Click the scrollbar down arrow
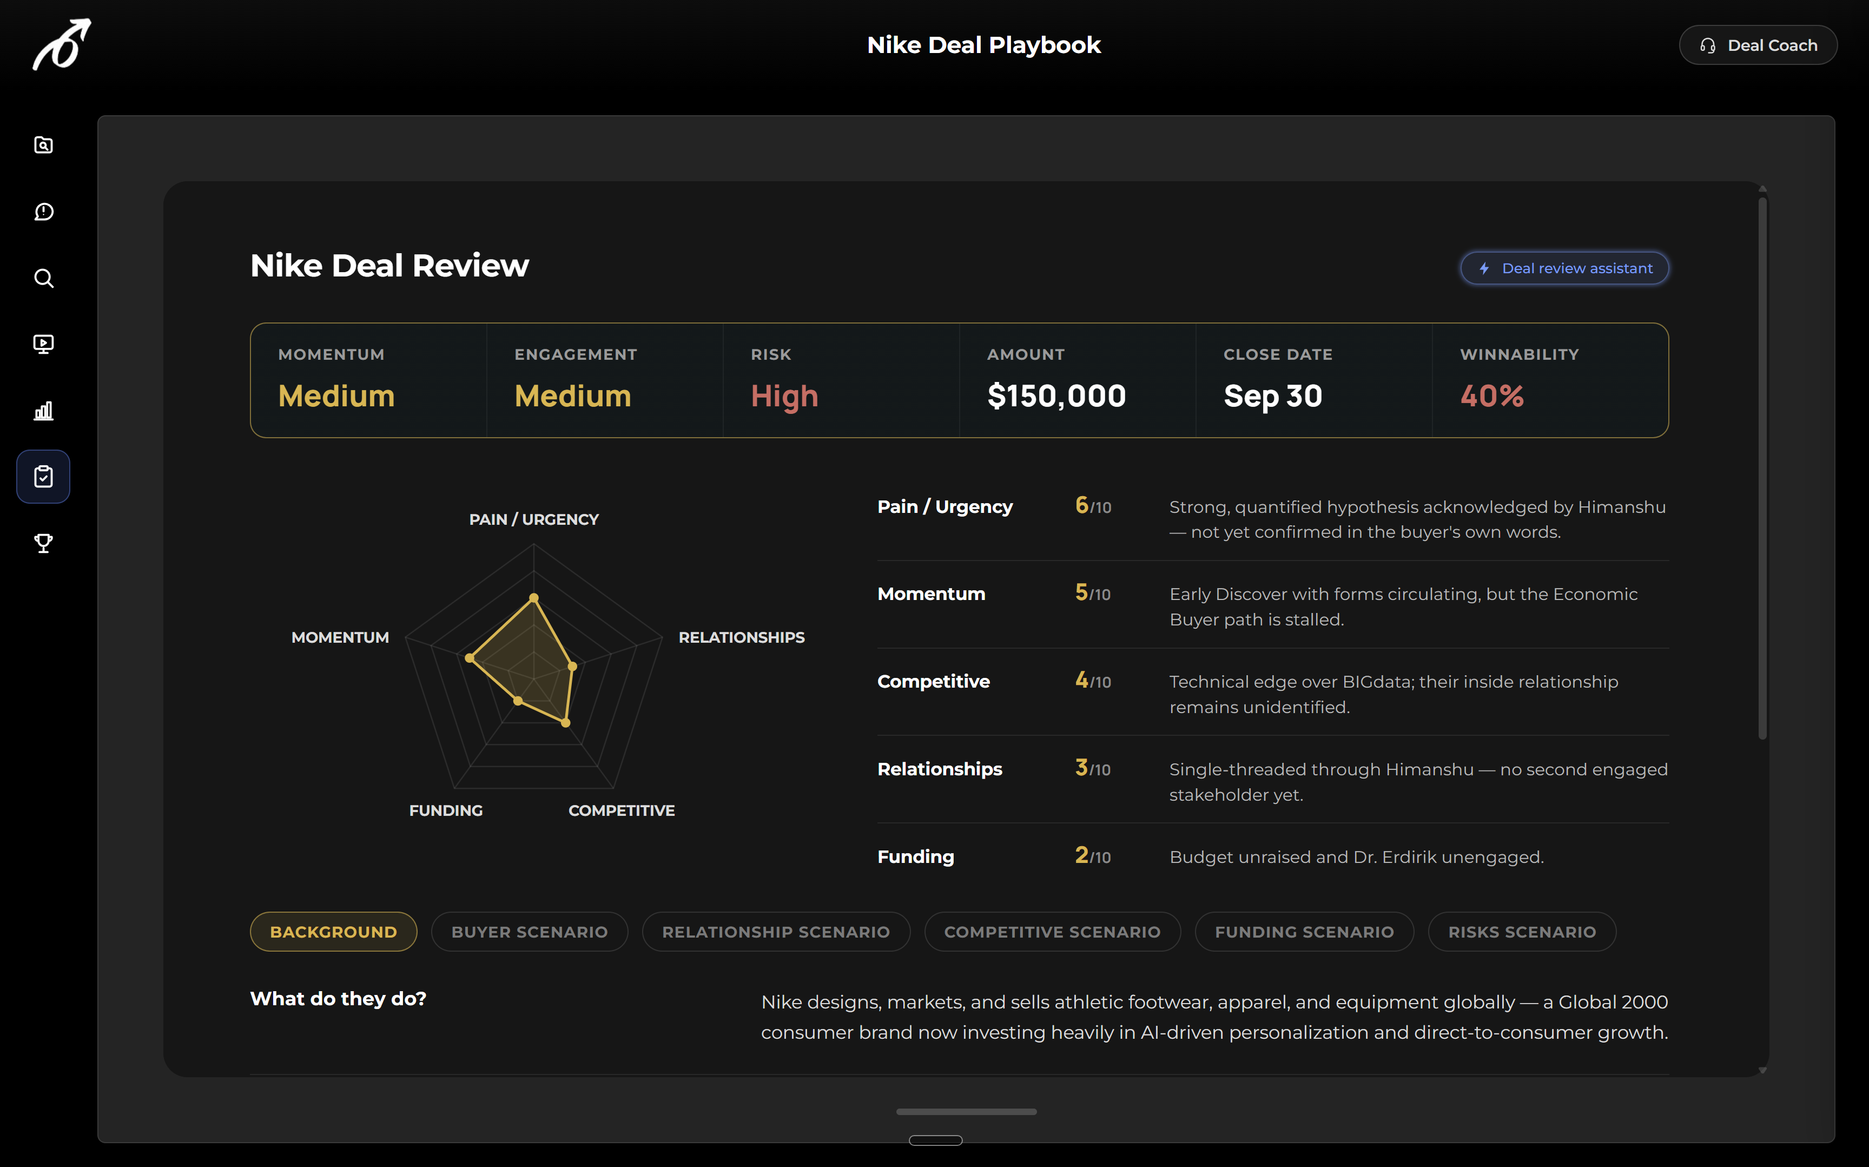The image size is (1869, 1167). click(1762, 1070)
